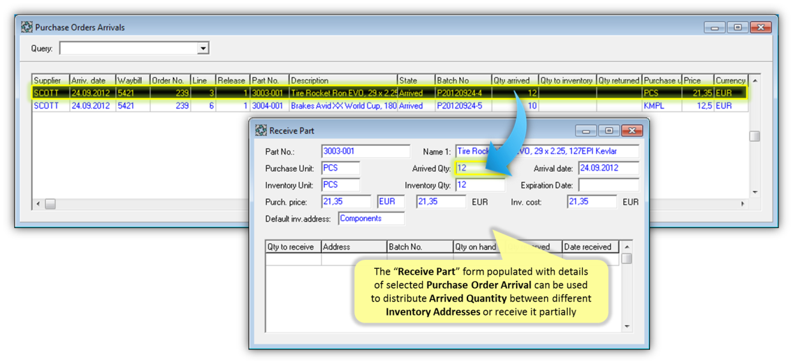Open the Query dropdown in Purchase Orders Arrivals
The width and height of the screenshot is (793, 364).
203,49
